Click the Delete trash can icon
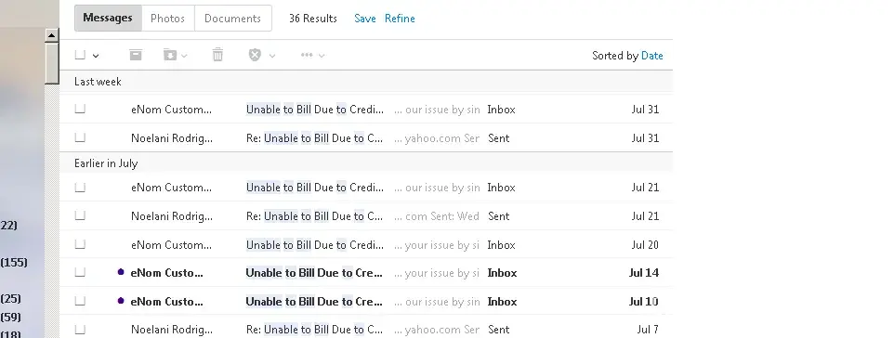Image resolution: width=894 pixels, height=338 pixels. pyautogui.click(x=217, y=55)
